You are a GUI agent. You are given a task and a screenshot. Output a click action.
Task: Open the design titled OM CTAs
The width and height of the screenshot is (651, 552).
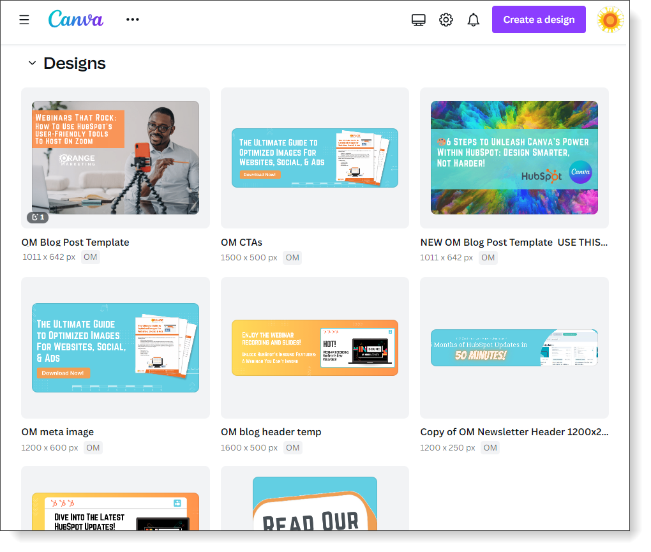click(315, 157)
